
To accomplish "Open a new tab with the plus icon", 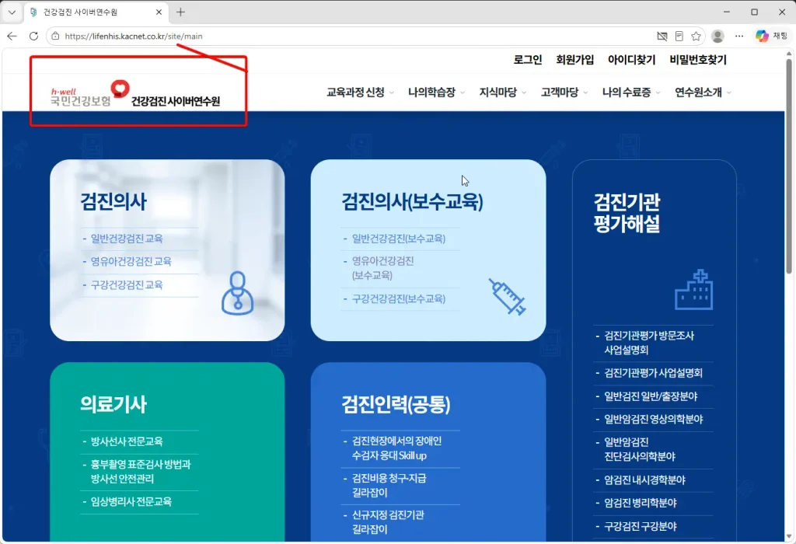I will [180, 12].
